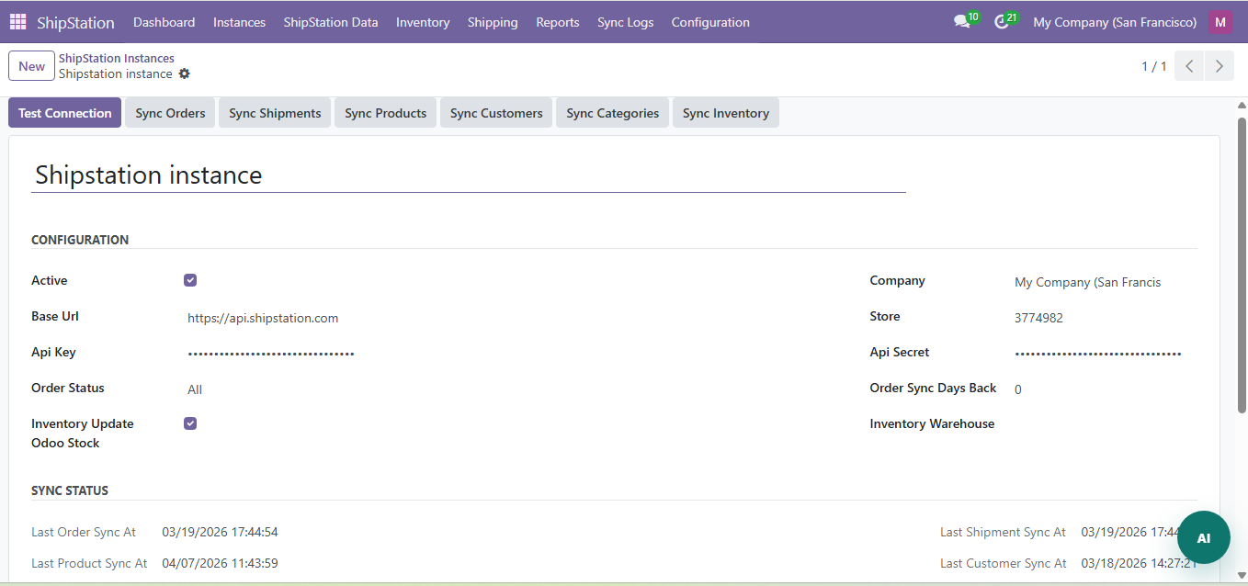Open the Store field selector
Viewport: 1248px width, 586px height.
(1039, 316)
